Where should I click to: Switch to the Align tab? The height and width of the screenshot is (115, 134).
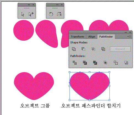(92, 36)
